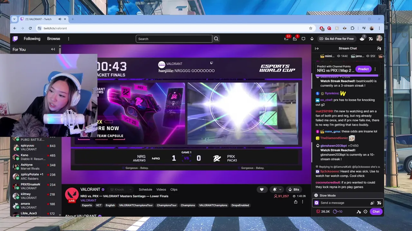Switch to Following tab
Image resolution: width=412 pixels, height=231 pixels.
pos(32,39)
